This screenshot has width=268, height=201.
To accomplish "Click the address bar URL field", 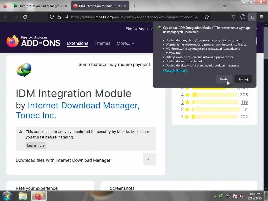I will [x=135, y=17].
